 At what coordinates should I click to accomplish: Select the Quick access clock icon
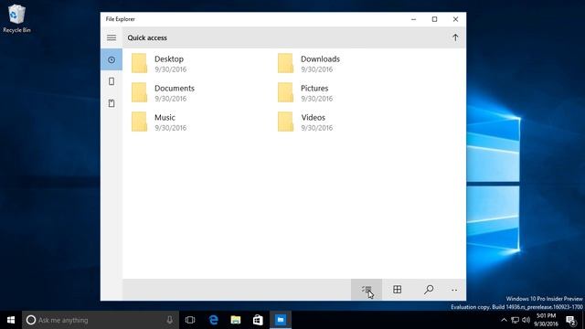click(x=112, y=59)
